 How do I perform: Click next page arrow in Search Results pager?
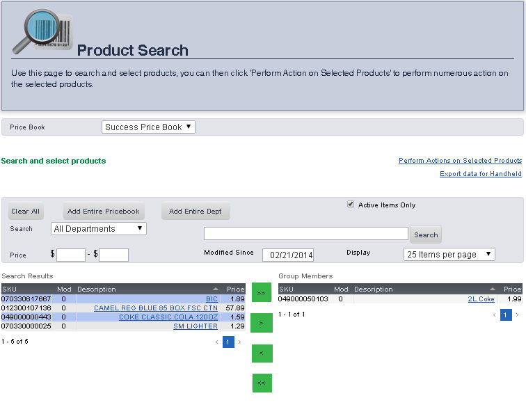tap(240, 342)
